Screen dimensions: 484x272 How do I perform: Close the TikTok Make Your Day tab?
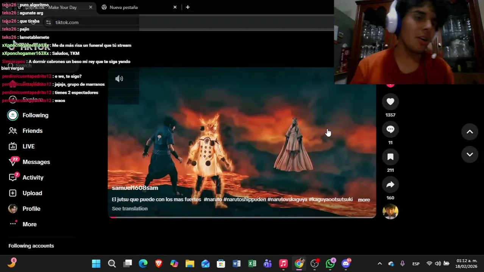pyautogui.click(x=91, y=7)
